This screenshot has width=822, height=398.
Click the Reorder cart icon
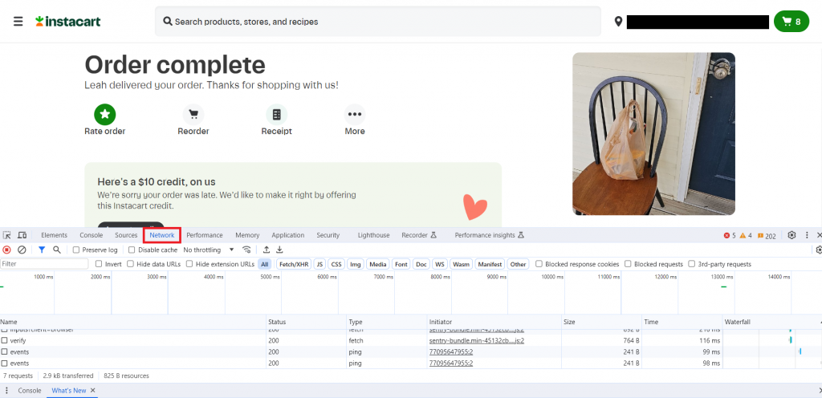point(193,114)
